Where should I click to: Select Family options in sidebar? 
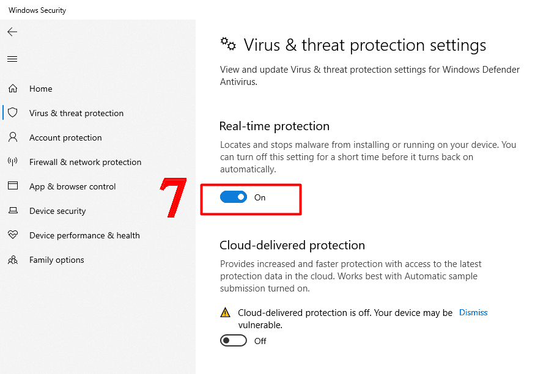(57, 260)
